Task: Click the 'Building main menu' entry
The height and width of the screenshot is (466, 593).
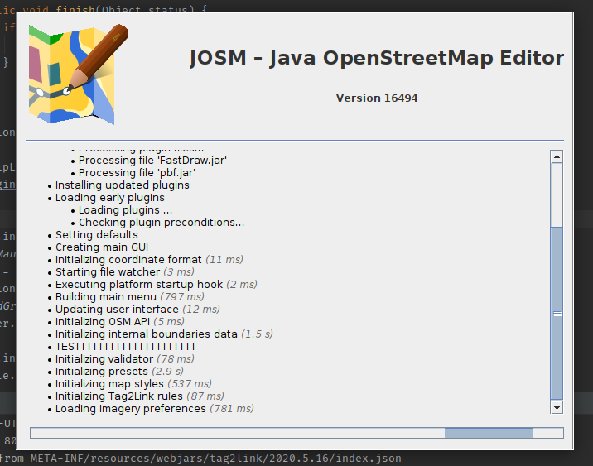Action: click(130, 297)
